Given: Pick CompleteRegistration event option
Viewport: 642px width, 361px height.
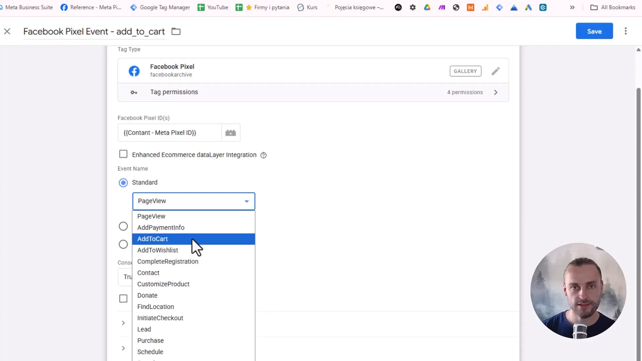Looking at the screenshot, I should point(194,262).
